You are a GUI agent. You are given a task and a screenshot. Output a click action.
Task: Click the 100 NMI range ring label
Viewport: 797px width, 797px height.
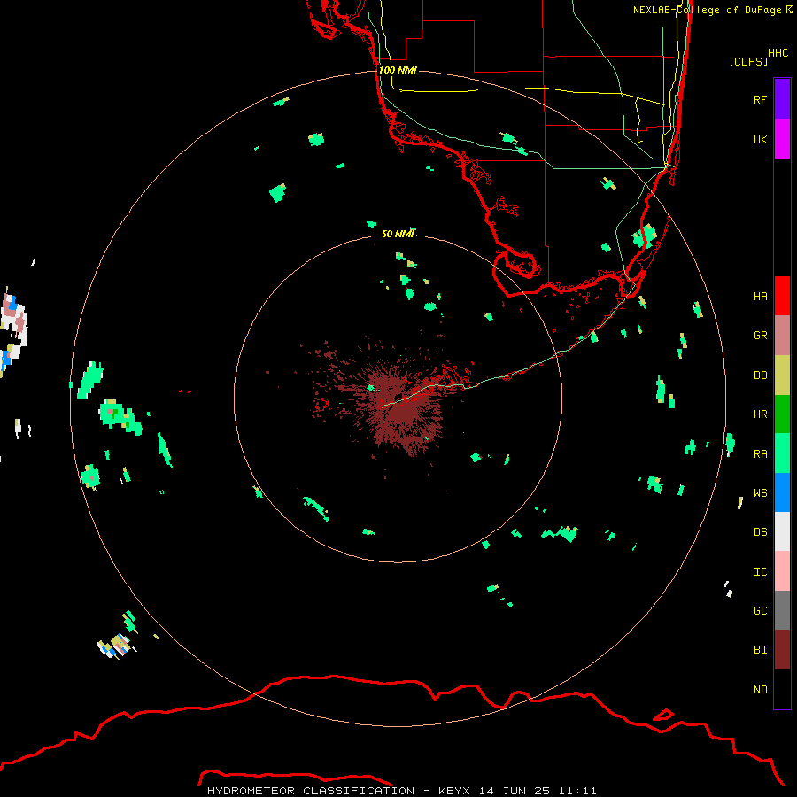coord(398,70)
